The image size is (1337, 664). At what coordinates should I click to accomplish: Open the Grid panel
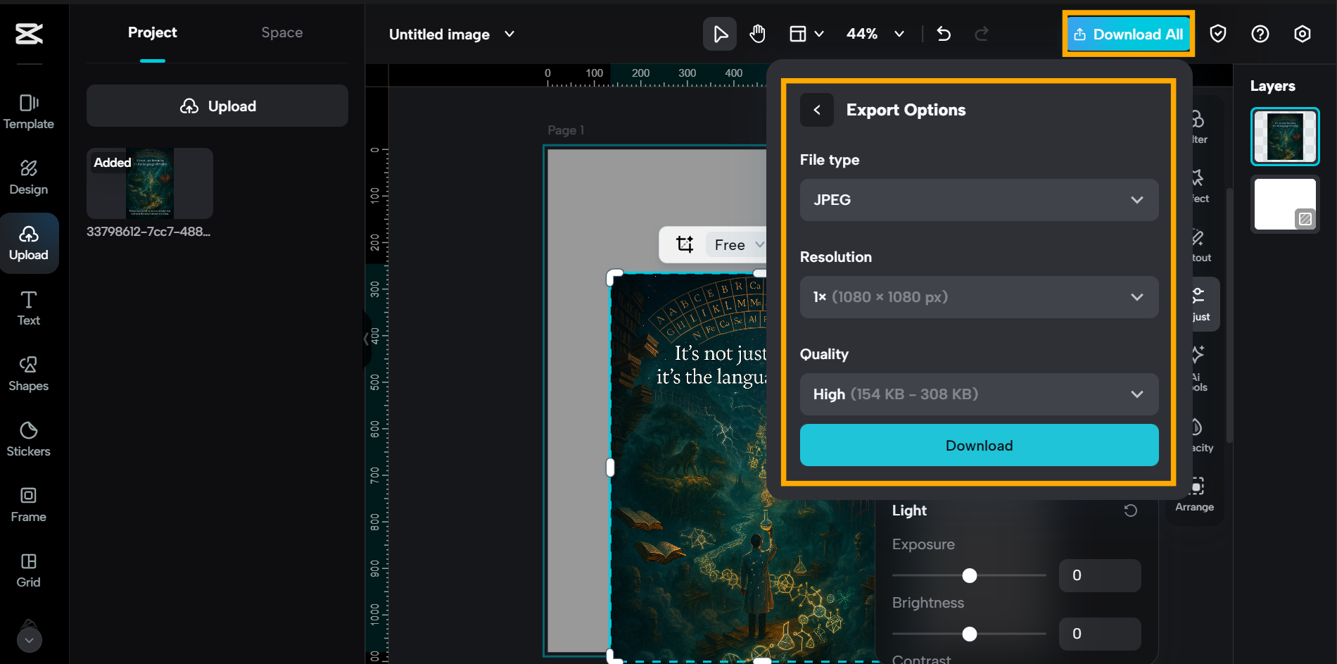click(x=28, y=570)
